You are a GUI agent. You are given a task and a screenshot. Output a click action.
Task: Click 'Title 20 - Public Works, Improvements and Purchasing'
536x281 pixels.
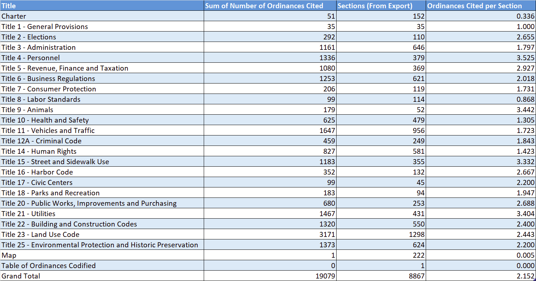(102, 203)
